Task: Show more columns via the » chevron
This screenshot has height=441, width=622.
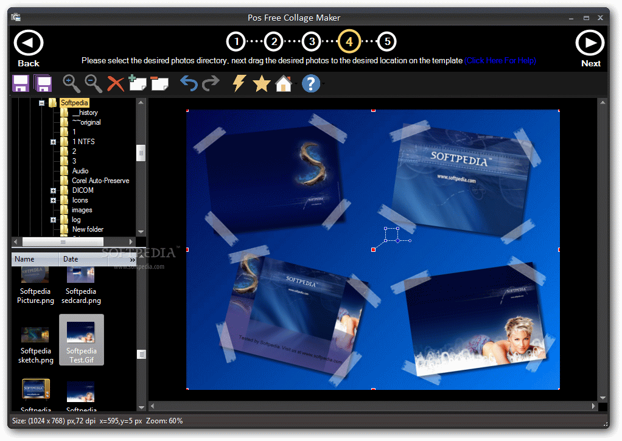Action: pyautogui.click(x=133, y=260)
